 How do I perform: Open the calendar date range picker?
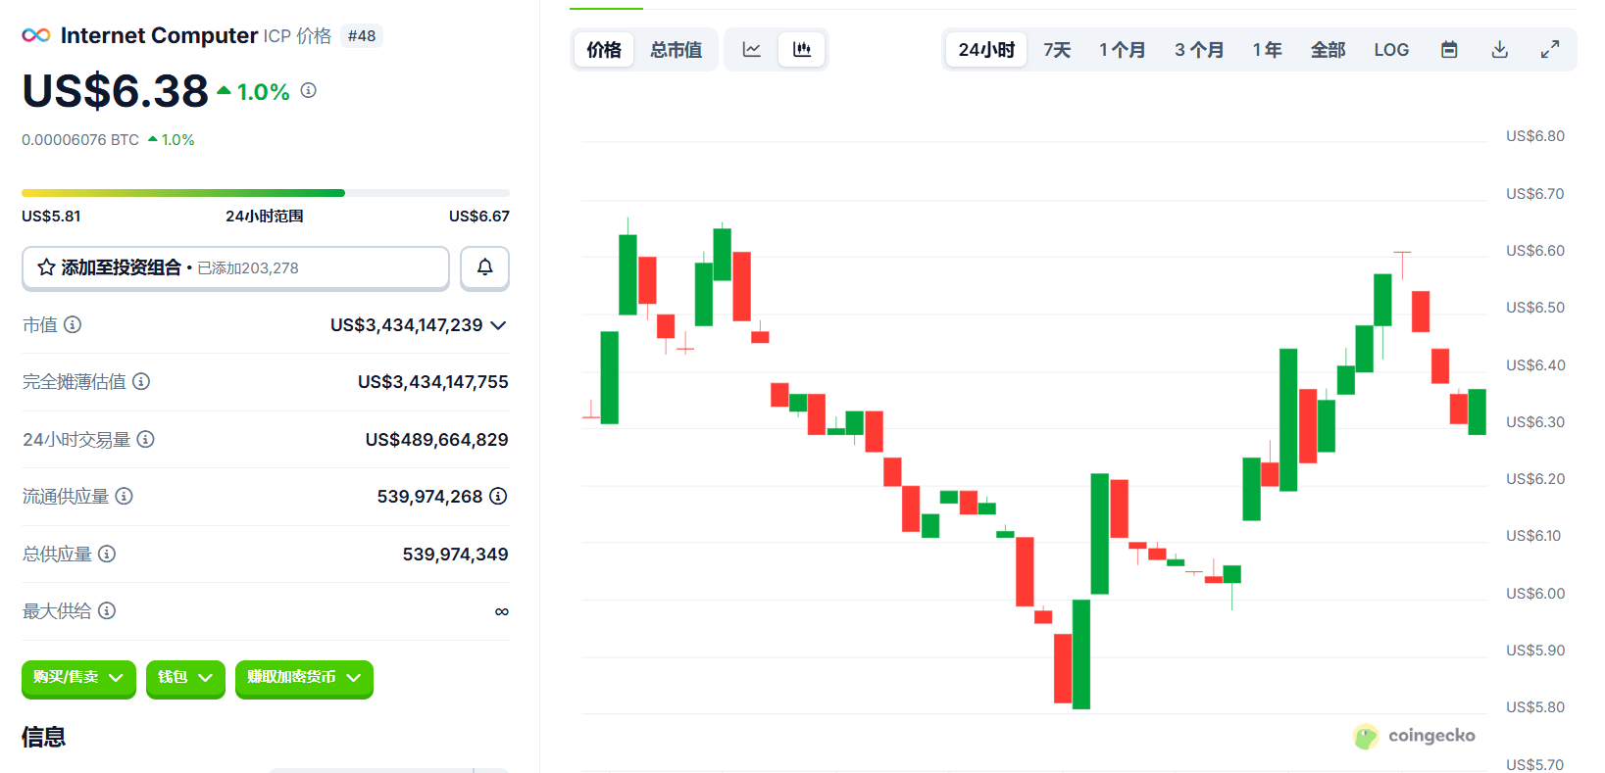click(x=1449, y=50)
